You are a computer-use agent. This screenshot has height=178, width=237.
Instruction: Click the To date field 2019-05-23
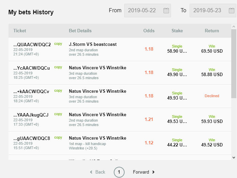point(207,11)
